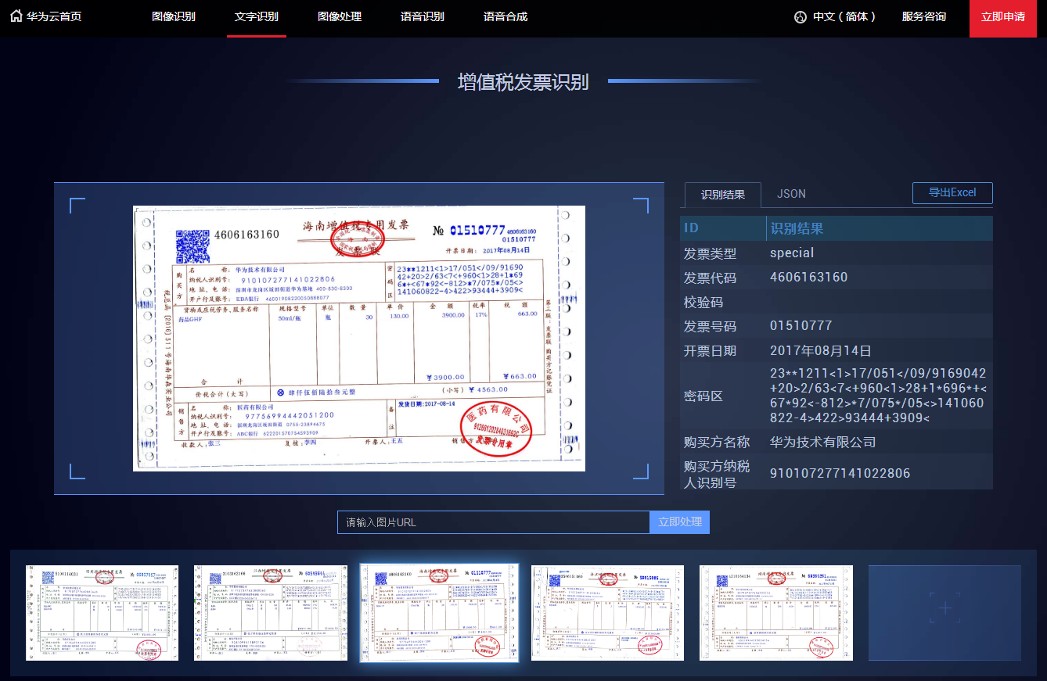Screen dimensions: 1047x681
Task: Open the 语音合成 menu
Action: (x=506, y=16)
